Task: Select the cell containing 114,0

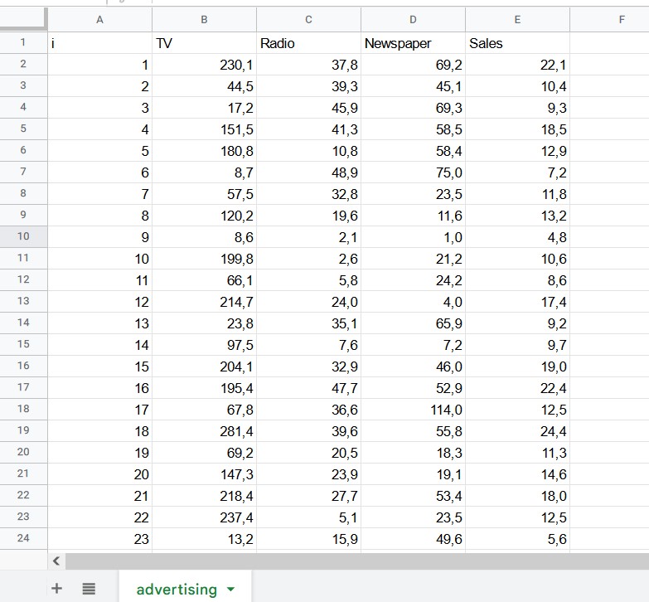Action: click(413, 410)
